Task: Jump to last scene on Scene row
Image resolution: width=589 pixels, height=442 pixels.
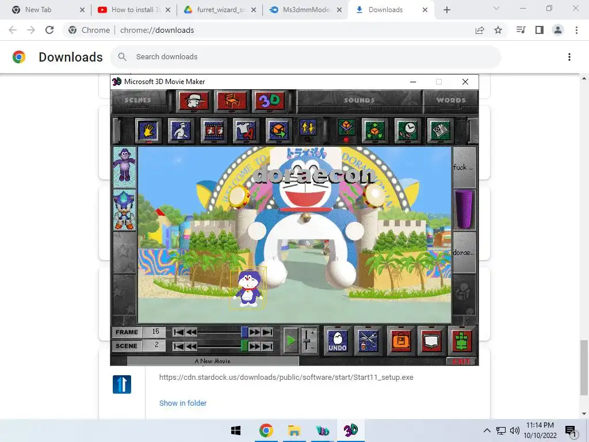Action: pos(267,346)
